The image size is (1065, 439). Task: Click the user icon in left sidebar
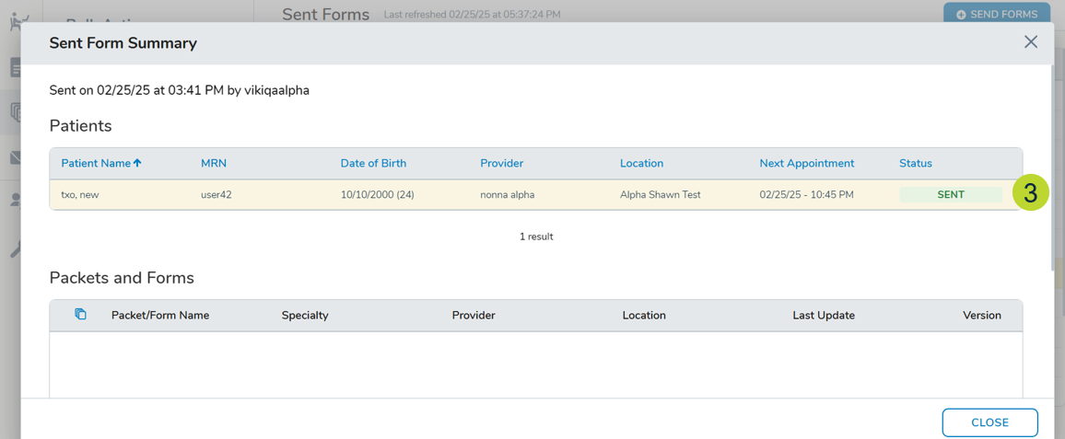16,200
